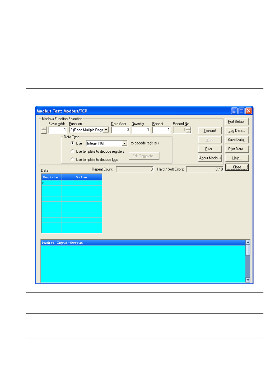Click the Slave Addr input field
264x369 pixels.
coord(58,130)
